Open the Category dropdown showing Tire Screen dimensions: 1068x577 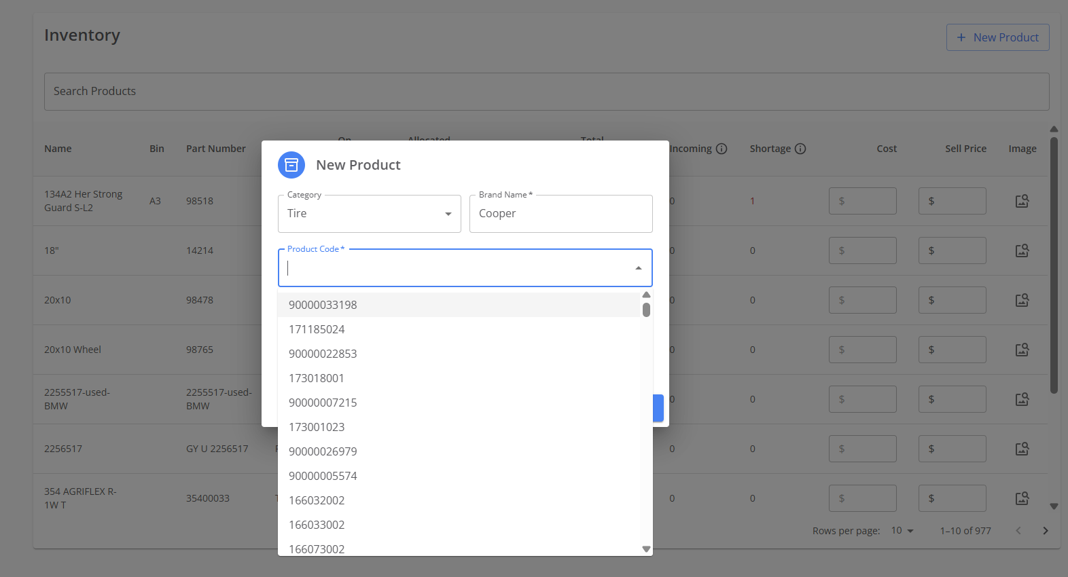[x=370, y=214]
